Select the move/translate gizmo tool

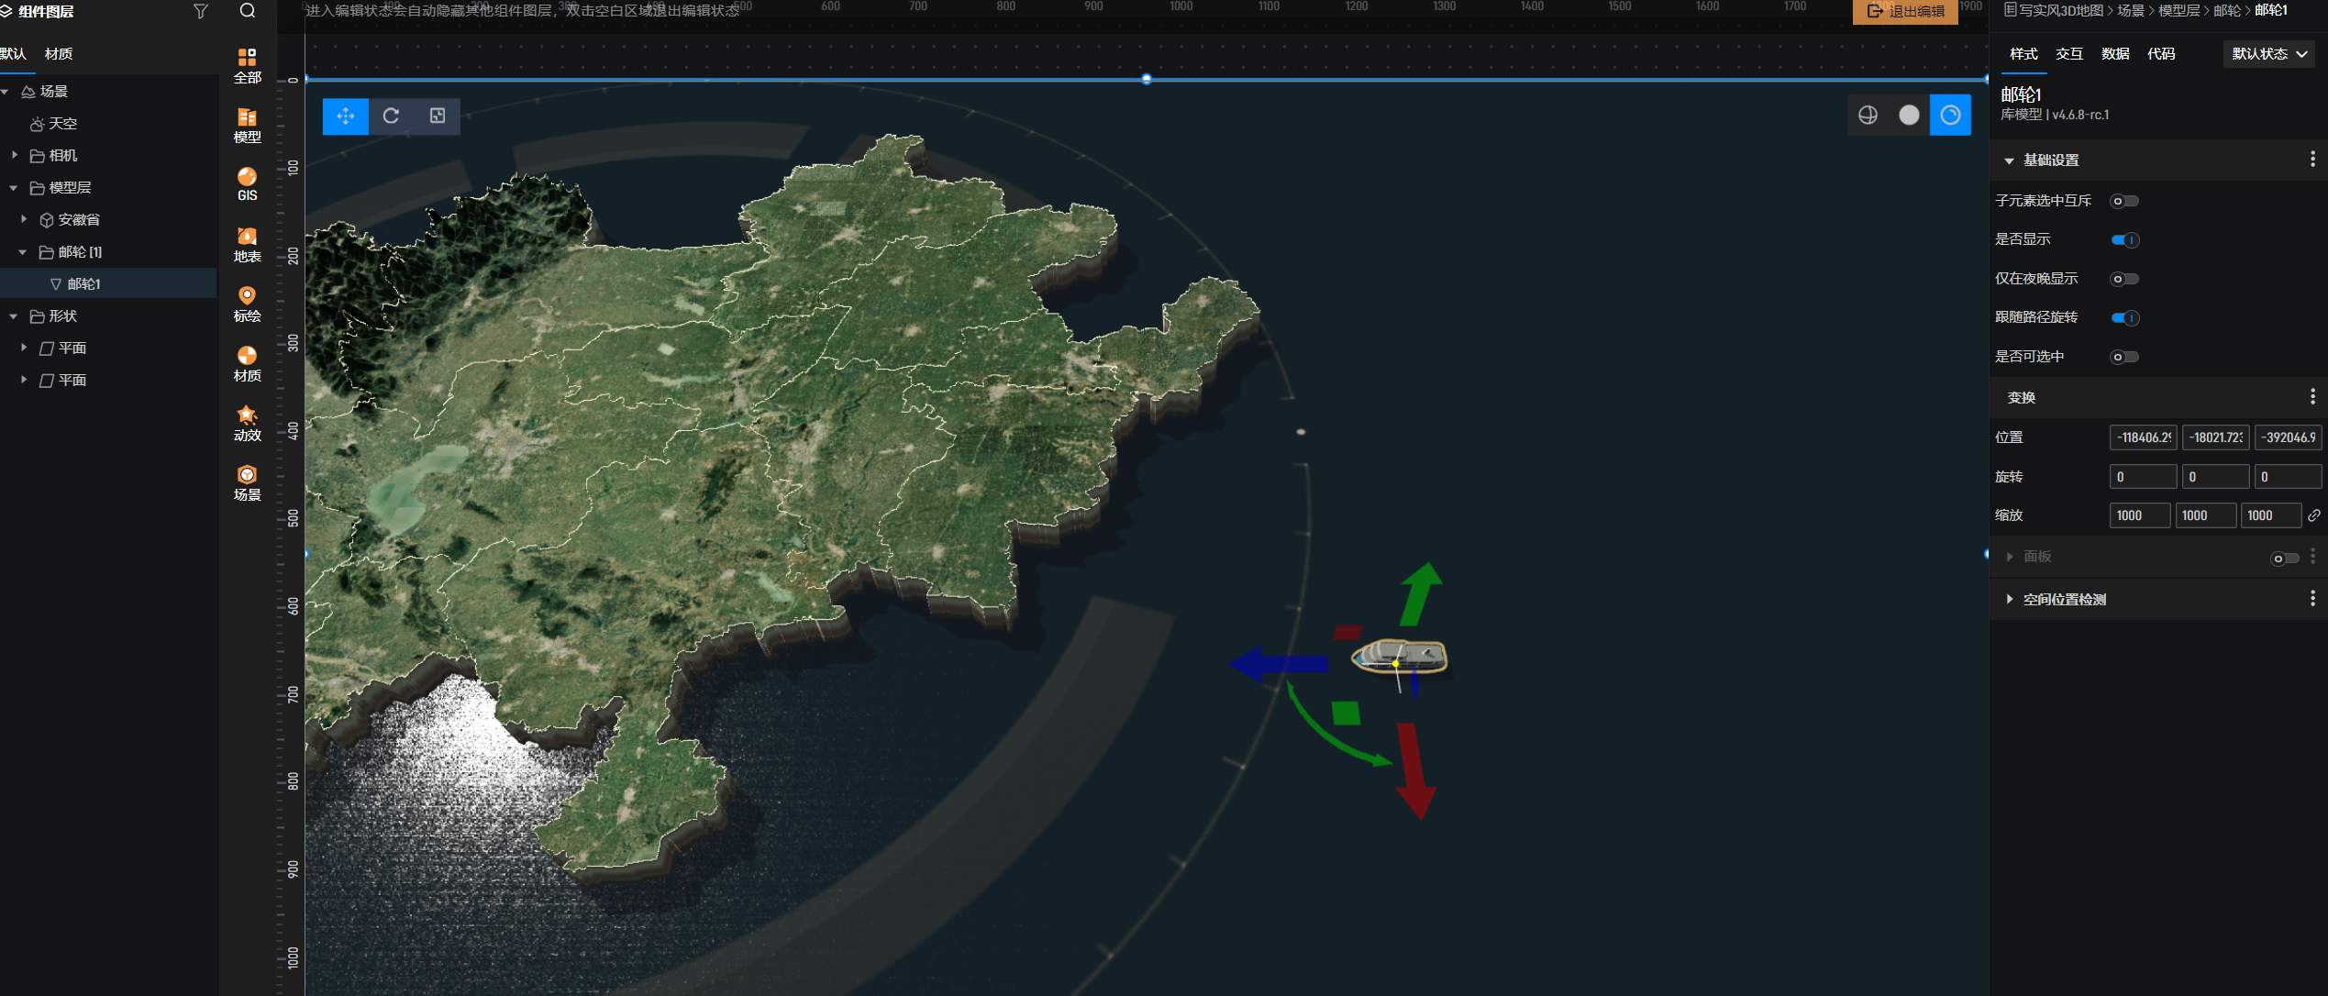coord(346,116)
